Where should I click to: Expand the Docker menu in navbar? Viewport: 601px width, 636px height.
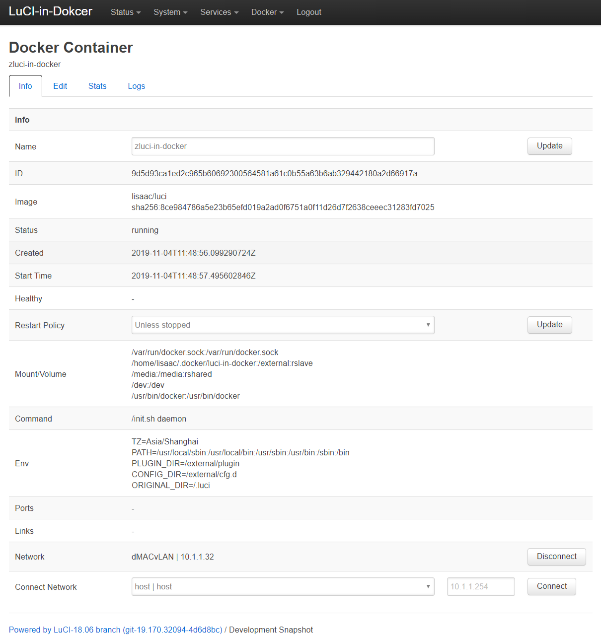pos(267,12)
